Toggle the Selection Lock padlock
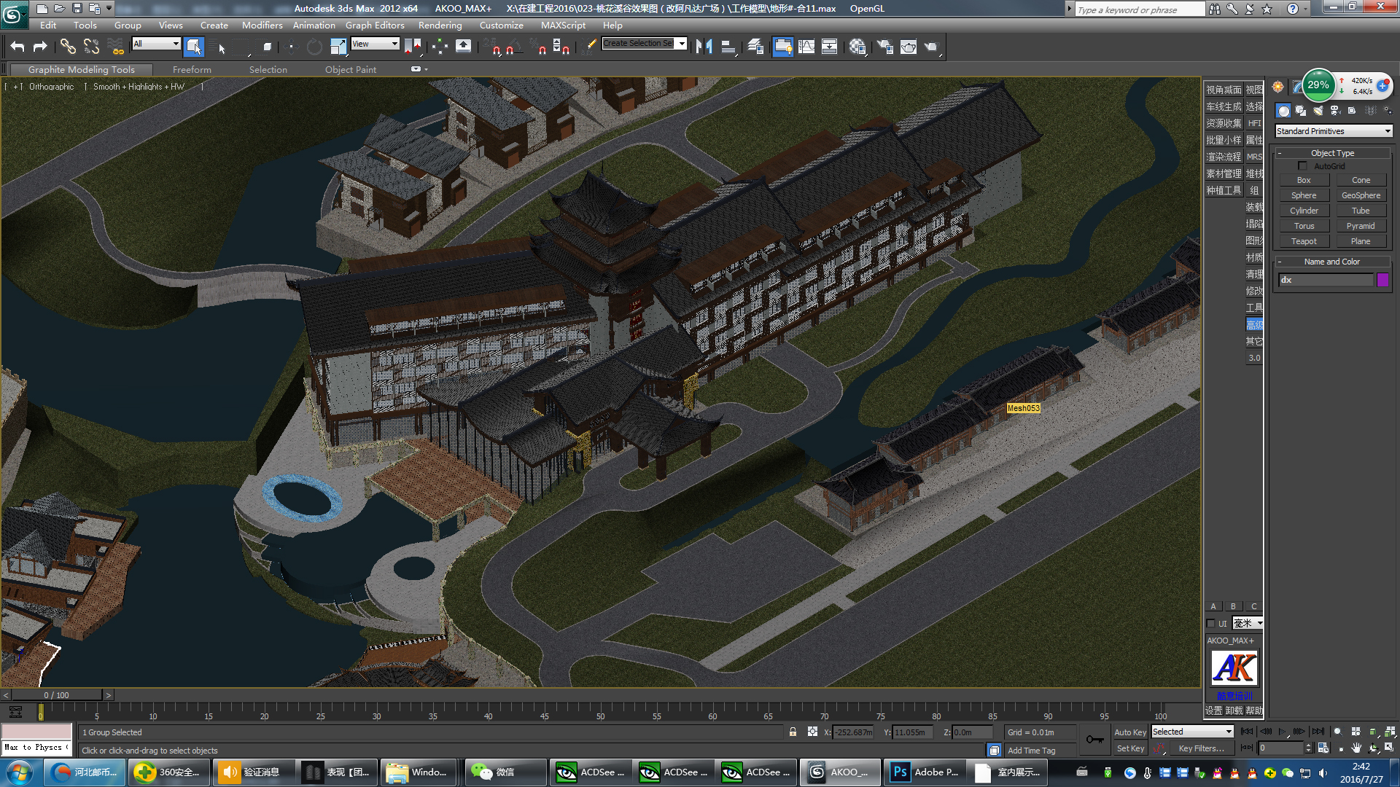1400x787 pixels. (793, 732)
